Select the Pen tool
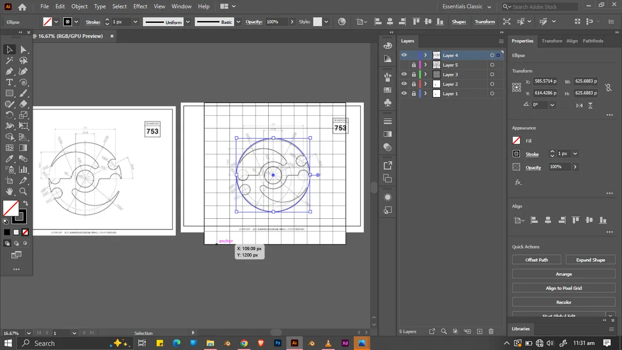Viewport: 622px width, 350px height. 9,71
